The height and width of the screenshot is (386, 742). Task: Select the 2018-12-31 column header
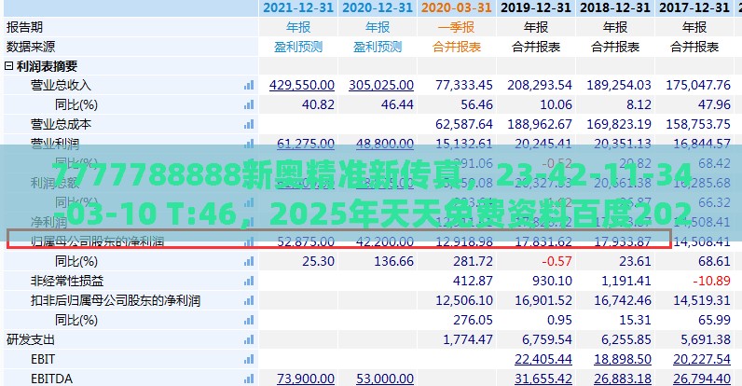(x=615, y=7)
